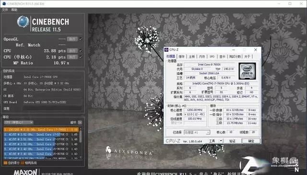The height and width of the screenshot is (175, 307).
Task: Switch to the 测试分数 tab in CPU-Z
Action: coord(235,56)
